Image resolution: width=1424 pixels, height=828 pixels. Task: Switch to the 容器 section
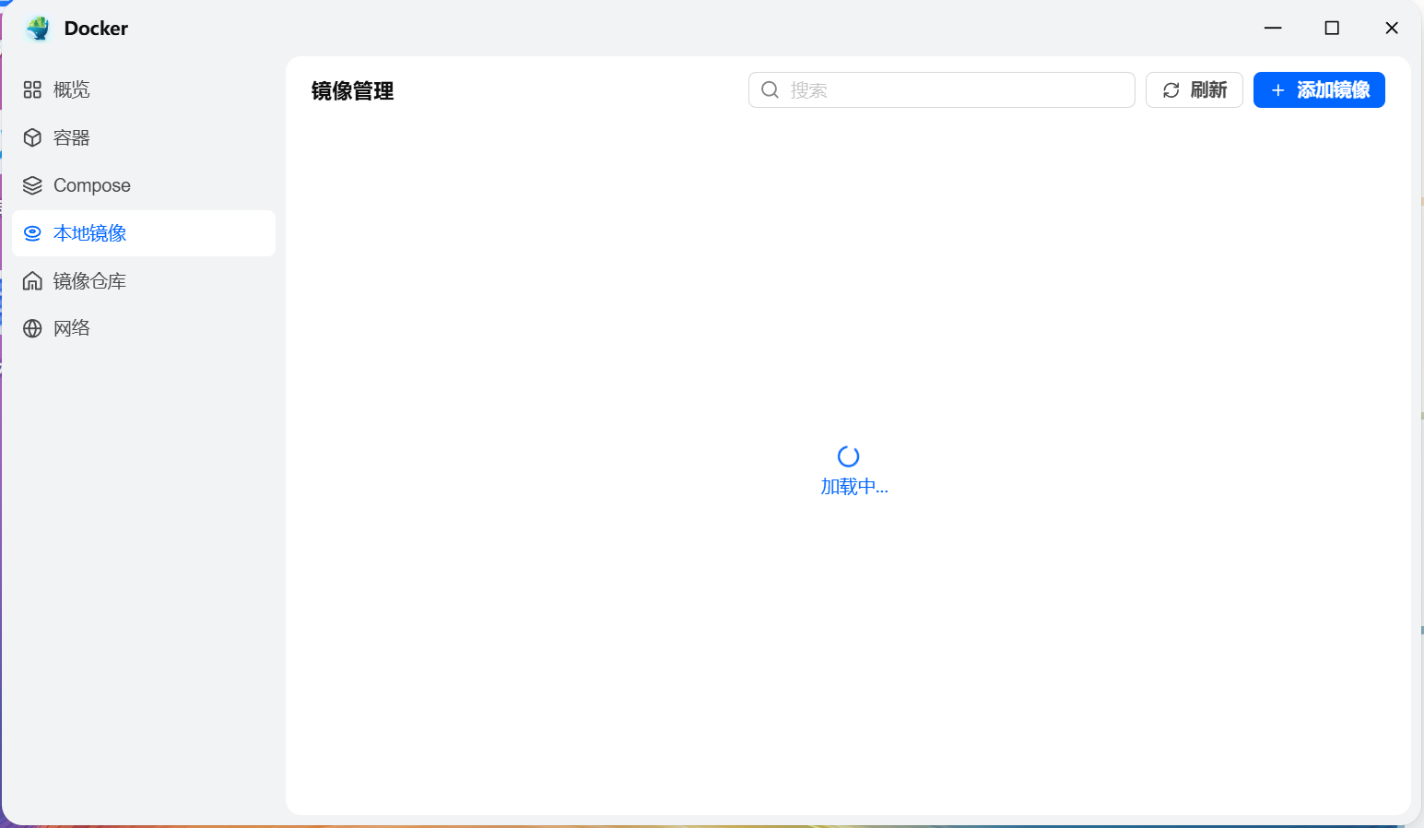coord(71,136)
